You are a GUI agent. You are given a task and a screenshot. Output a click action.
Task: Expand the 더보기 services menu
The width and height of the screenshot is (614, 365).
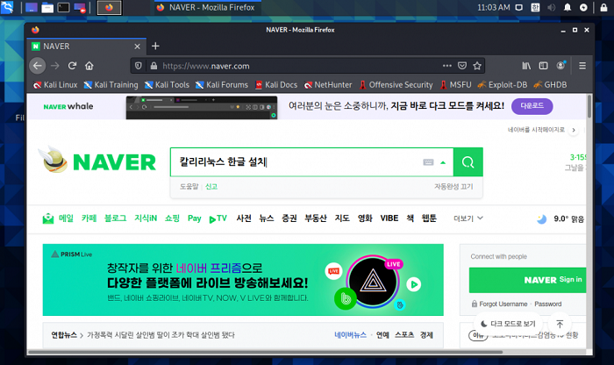point(468,218)
